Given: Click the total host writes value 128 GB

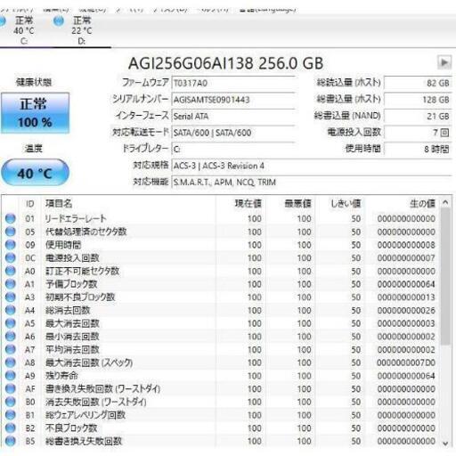Looking at the screenshot, I should coord(418,100).
